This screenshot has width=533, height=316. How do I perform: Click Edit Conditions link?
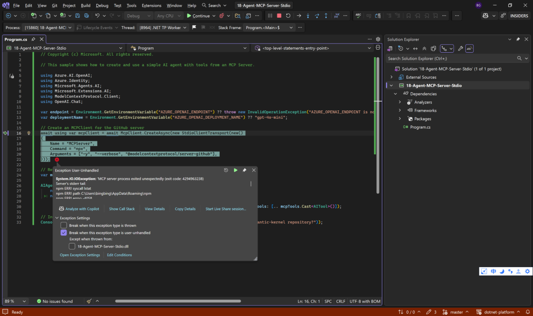(119, 255)
